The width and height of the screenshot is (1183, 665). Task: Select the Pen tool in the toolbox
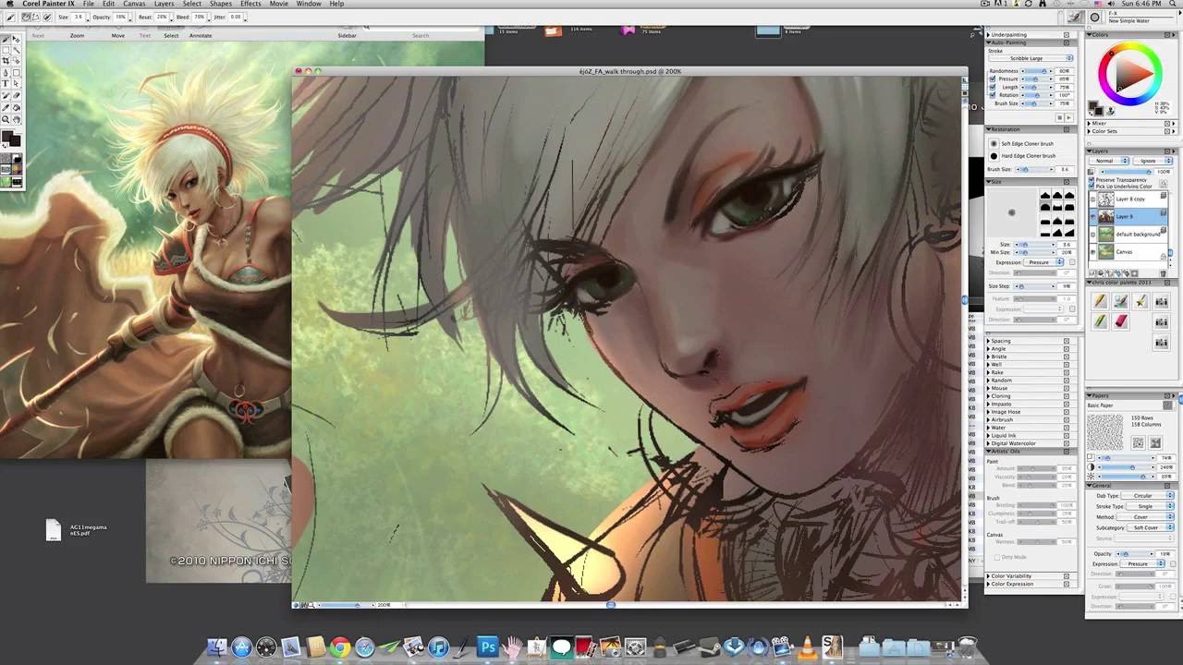coord(5,73)
